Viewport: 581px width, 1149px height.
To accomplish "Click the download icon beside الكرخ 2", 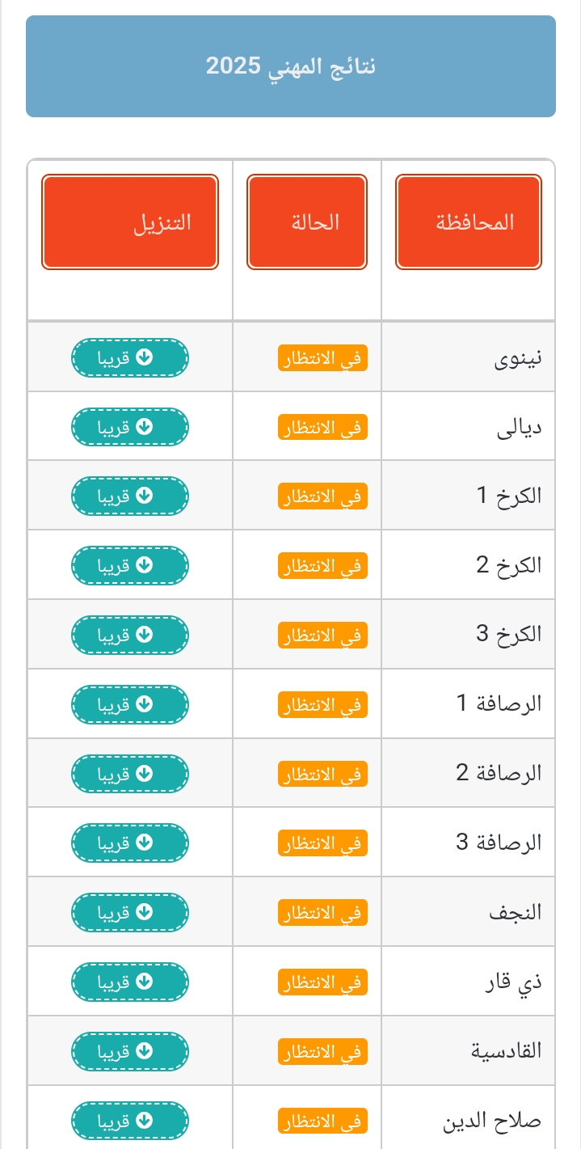I will point(144,565).
